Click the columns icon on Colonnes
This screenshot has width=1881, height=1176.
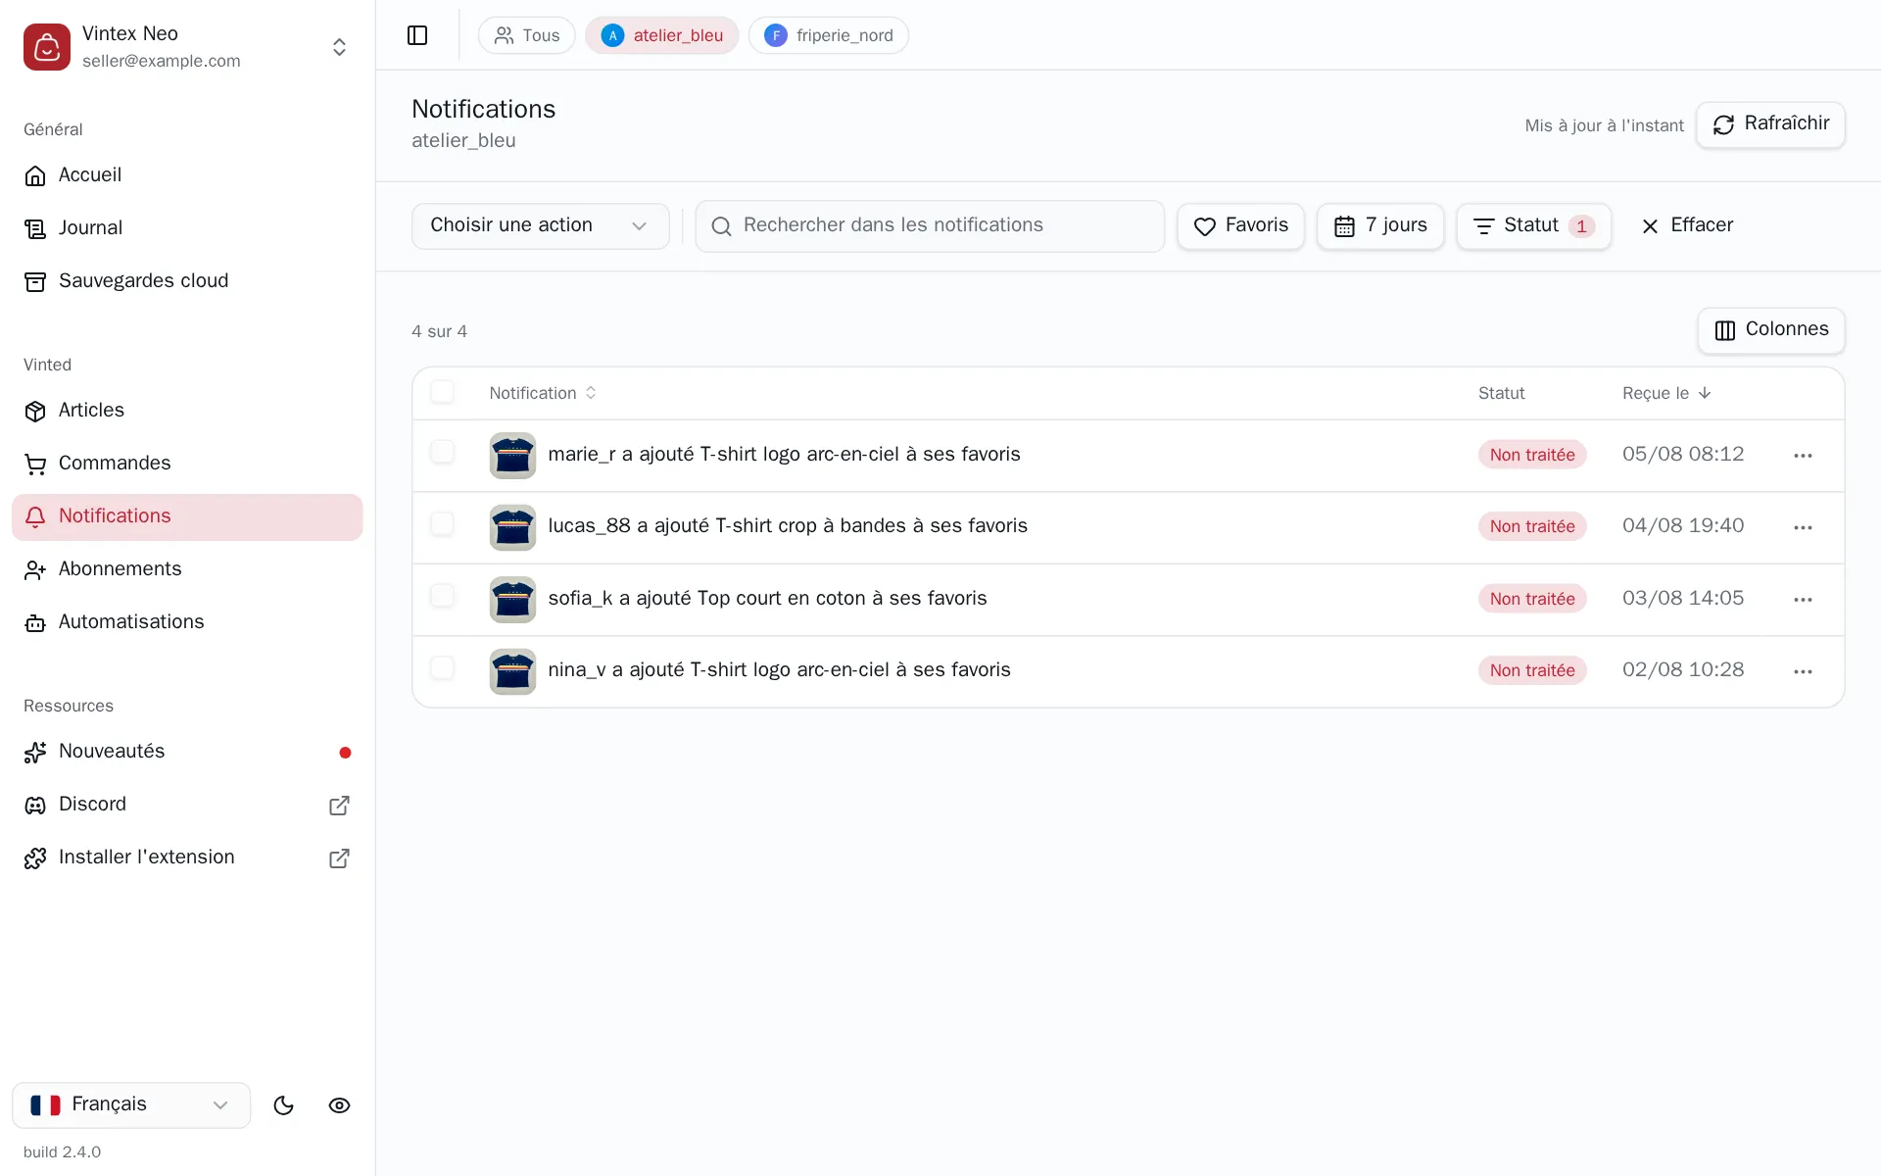coord(1725,330)
